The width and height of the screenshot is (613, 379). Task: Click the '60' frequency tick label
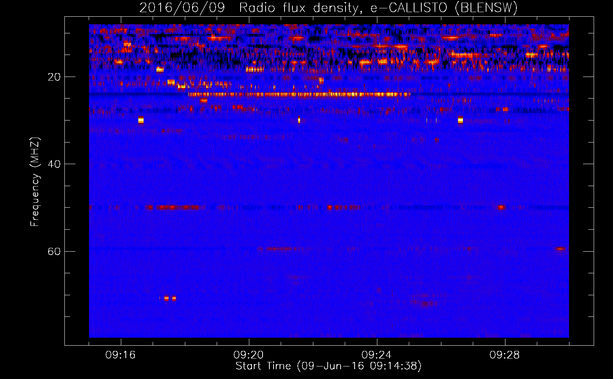54,252
